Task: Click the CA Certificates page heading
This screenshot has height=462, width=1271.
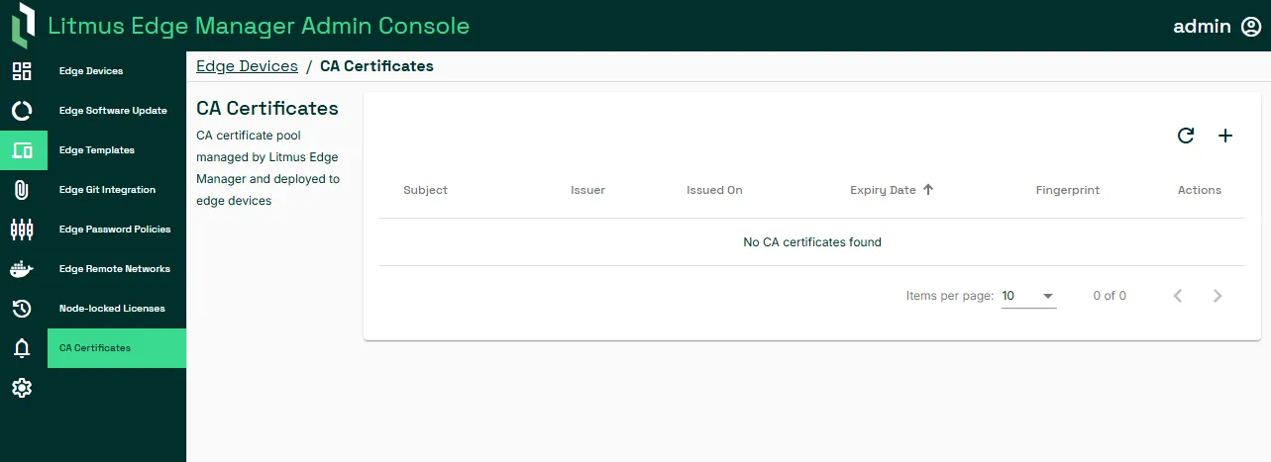Action: coord(267,108)
